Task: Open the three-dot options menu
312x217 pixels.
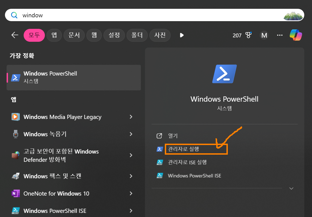Action: coord(280,35)
